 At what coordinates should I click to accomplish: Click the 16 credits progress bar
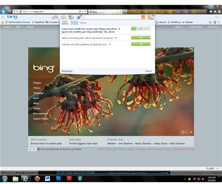[141, 28]
